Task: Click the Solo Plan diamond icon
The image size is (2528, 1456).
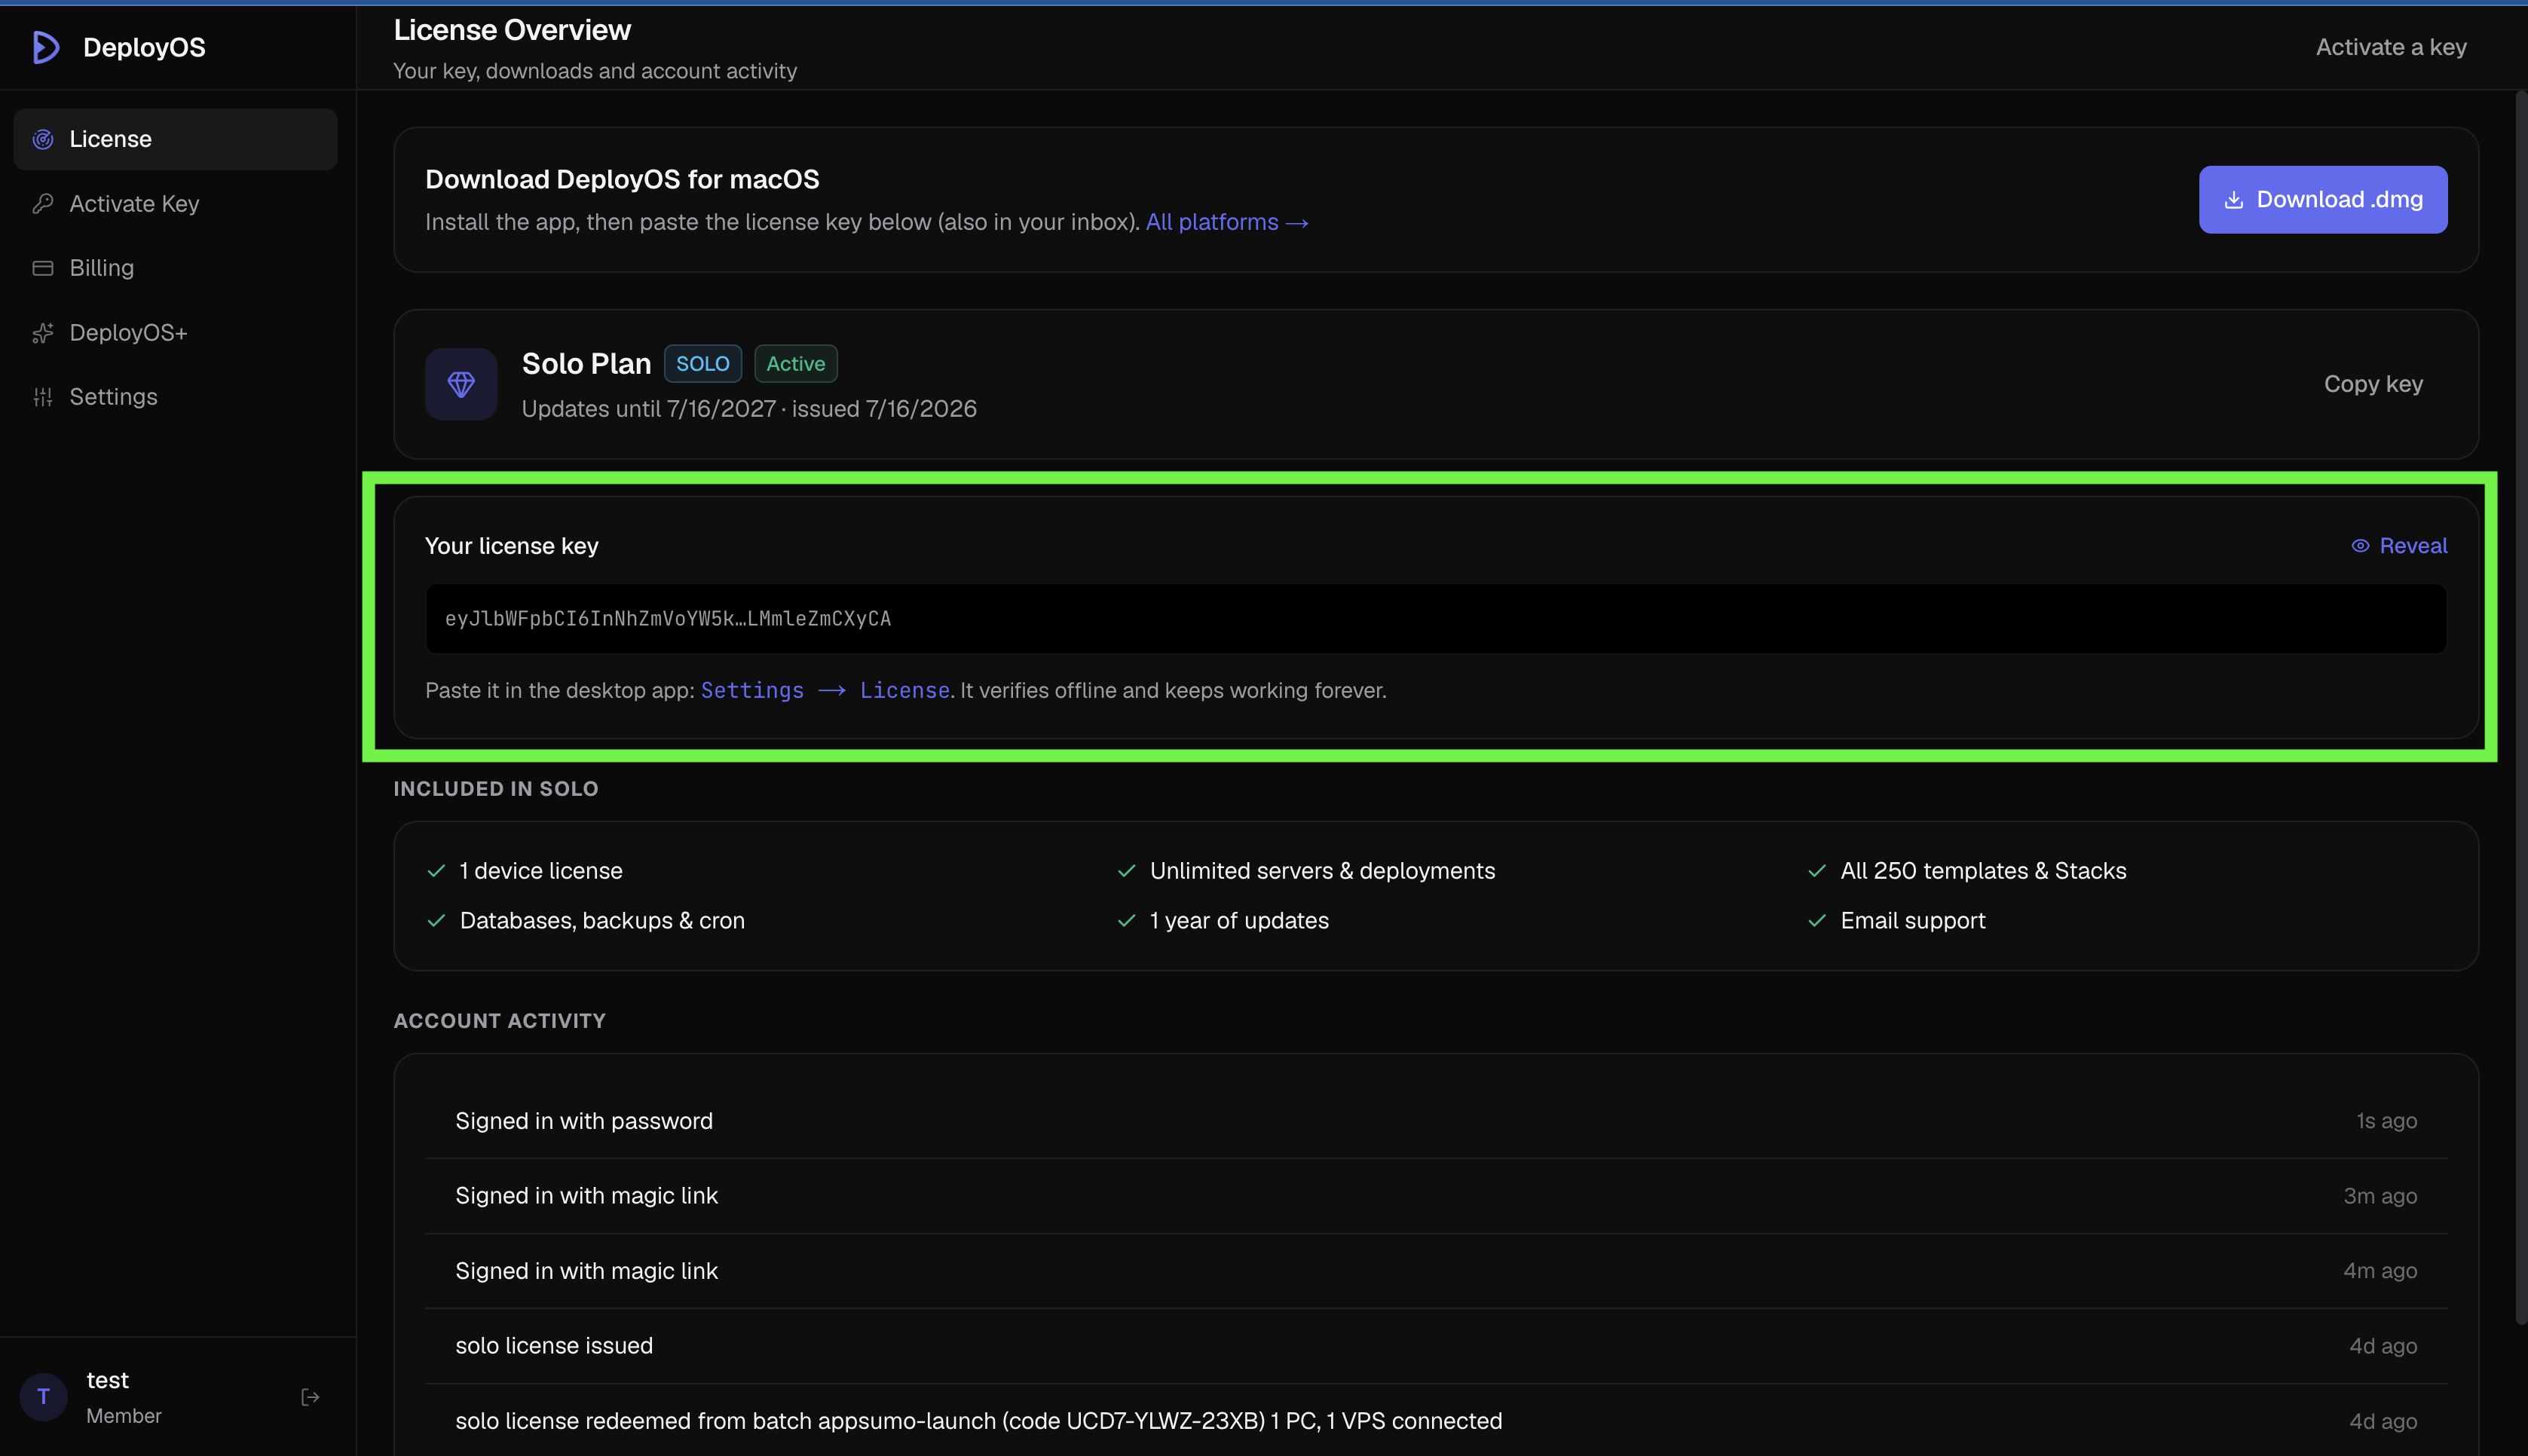Action: point(461,384)
